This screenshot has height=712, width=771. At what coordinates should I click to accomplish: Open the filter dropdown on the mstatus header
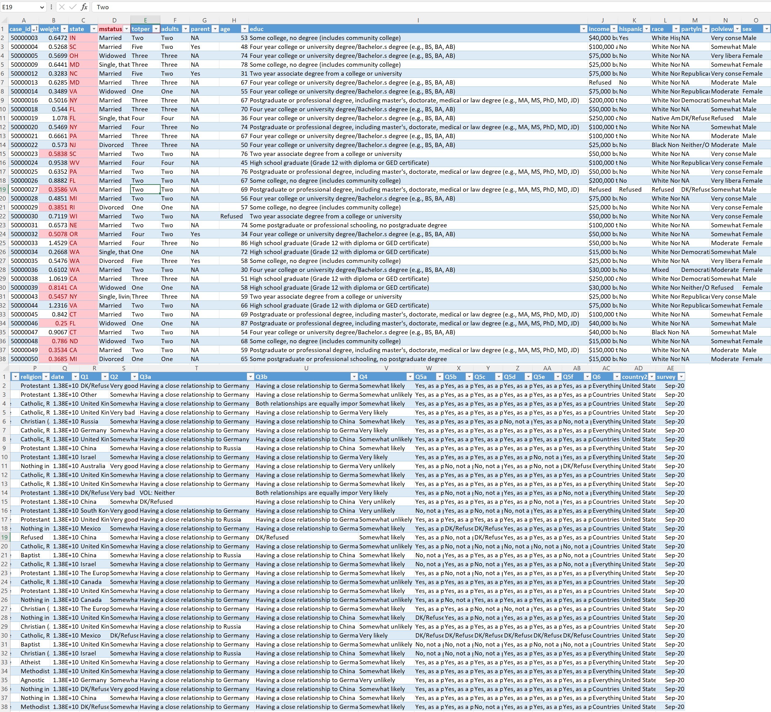(127, 29)
